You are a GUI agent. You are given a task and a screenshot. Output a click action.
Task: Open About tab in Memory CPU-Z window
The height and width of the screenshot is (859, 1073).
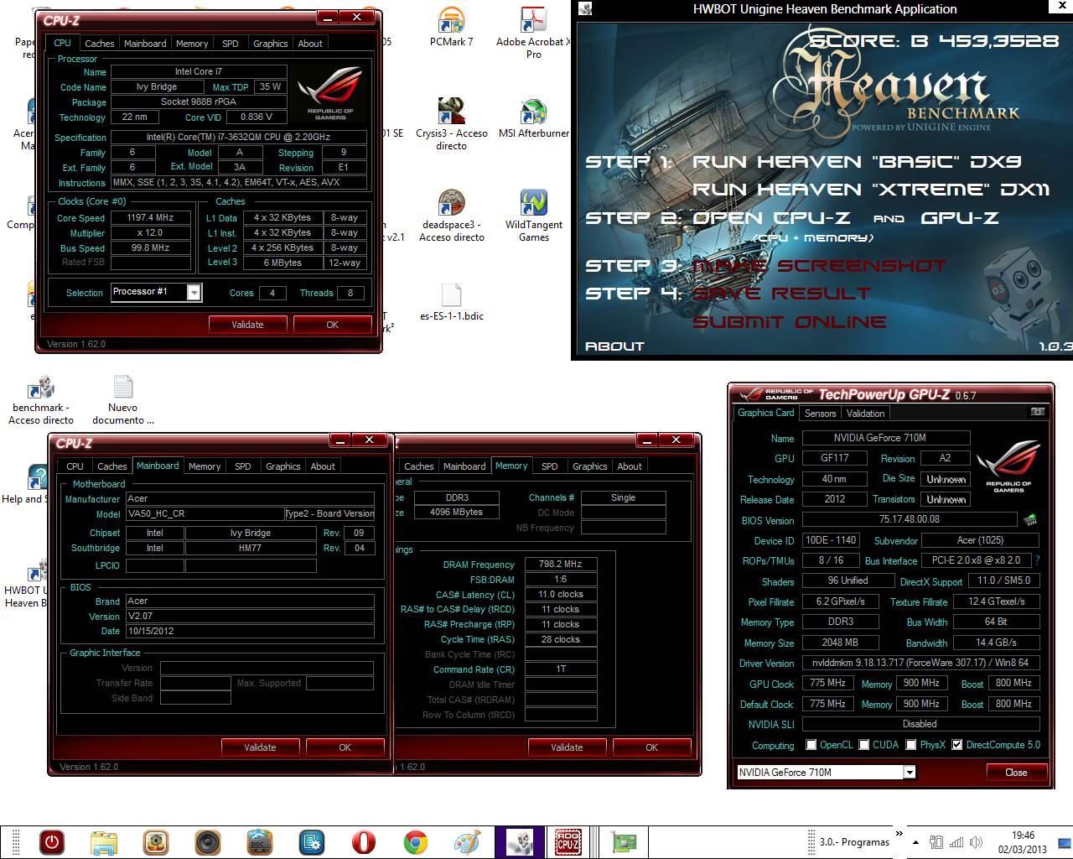point(630,466)
